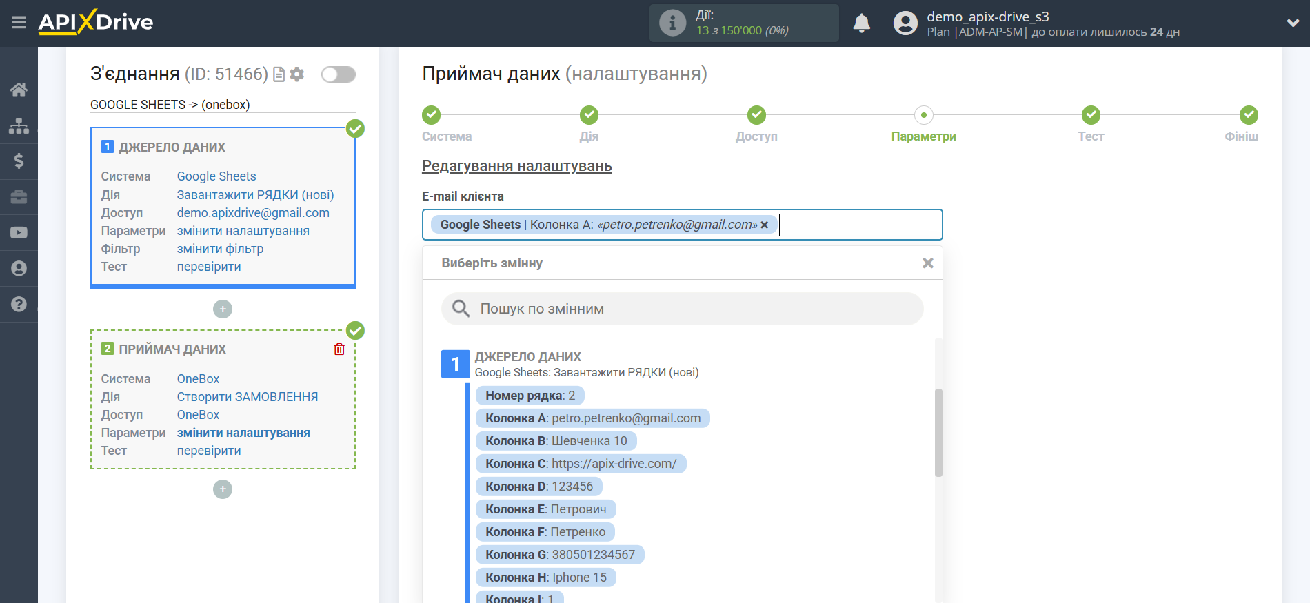Click the search magnifier icon

461,309
